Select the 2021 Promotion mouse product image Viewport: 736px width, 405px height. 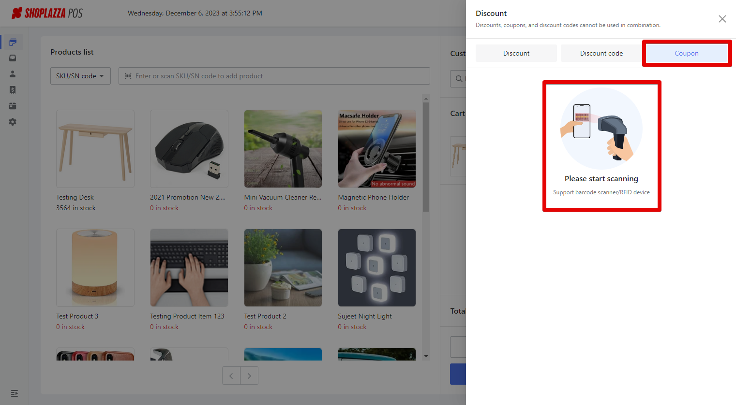click(x=189, y=149)
